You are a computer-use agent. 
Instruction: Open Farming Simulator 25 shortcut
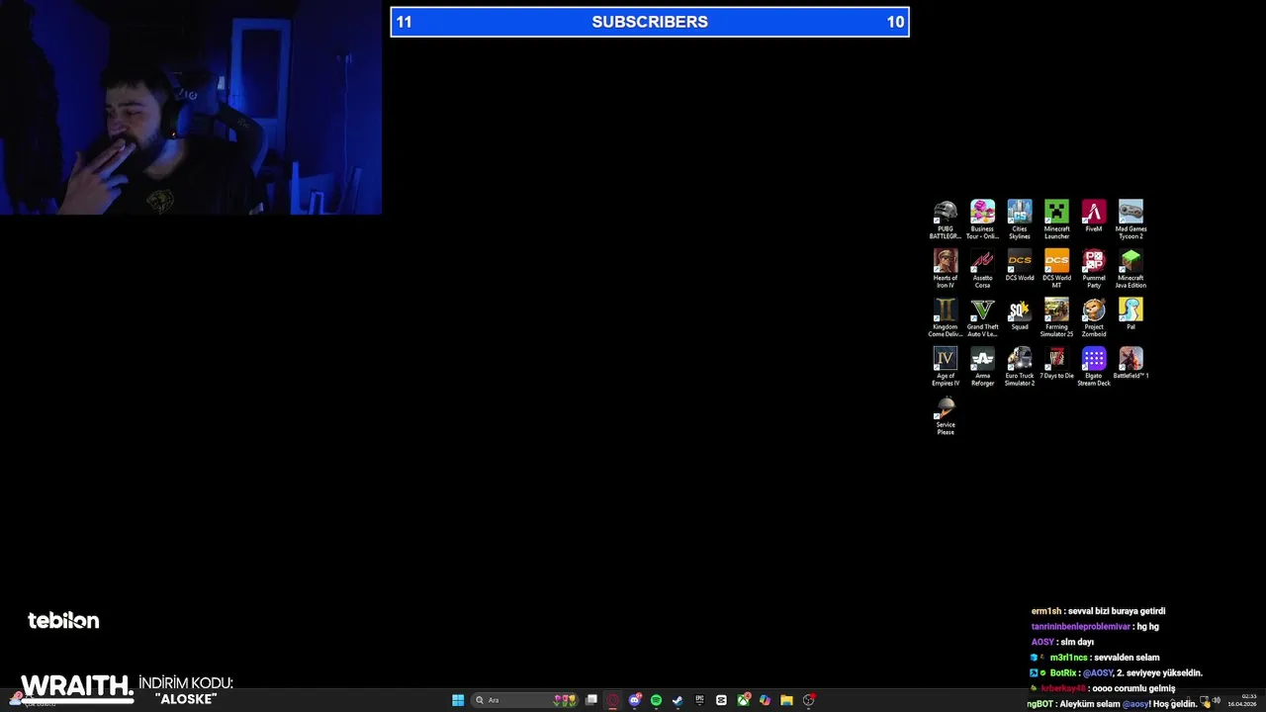tap(1056, 317)
